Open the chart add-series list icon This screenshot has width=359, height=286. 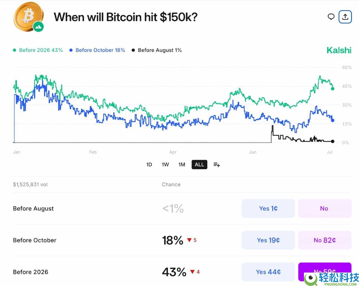coord(217,165)
